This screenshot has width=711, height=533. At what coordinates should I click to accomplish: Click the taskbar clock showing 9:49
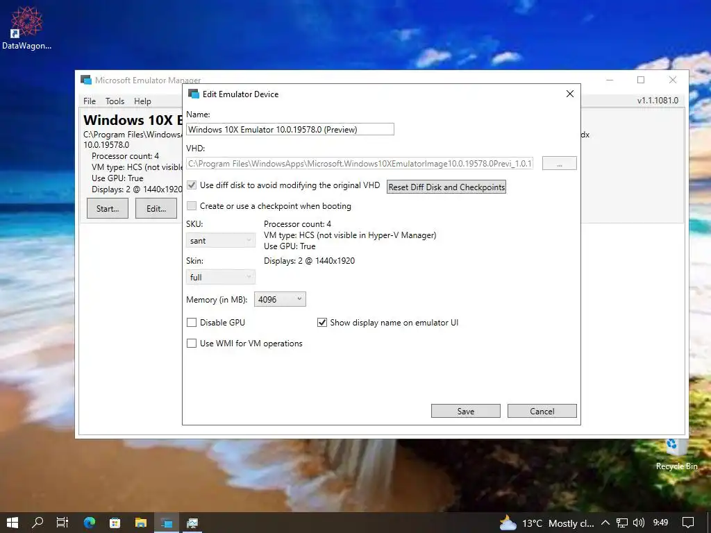point(661,523)
